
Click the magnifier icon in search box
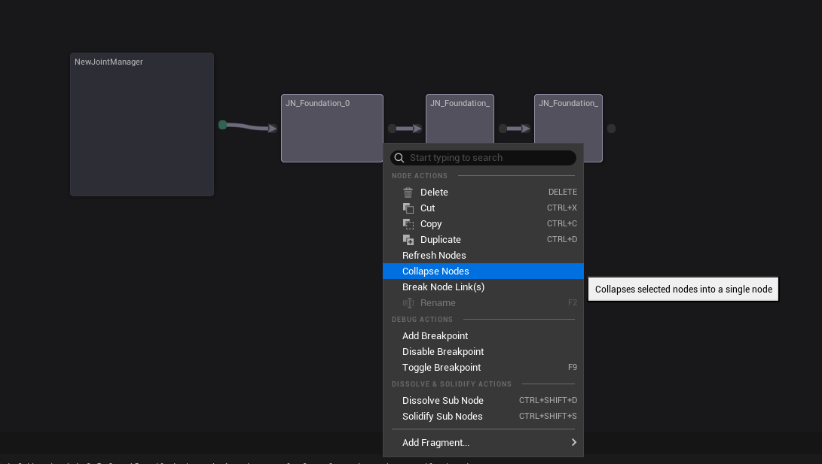click(399, 158)
